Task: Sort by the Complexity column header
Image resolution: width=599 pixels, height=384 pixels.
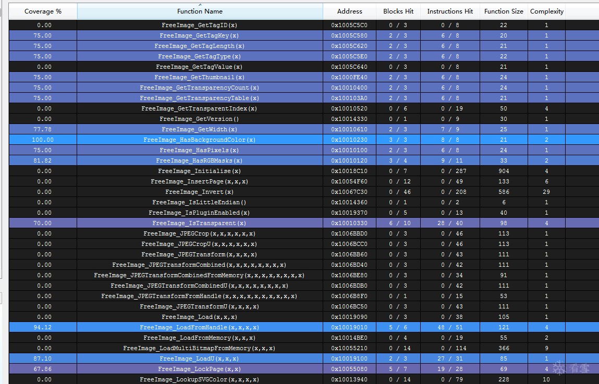Action: click(x=547, y=11)
